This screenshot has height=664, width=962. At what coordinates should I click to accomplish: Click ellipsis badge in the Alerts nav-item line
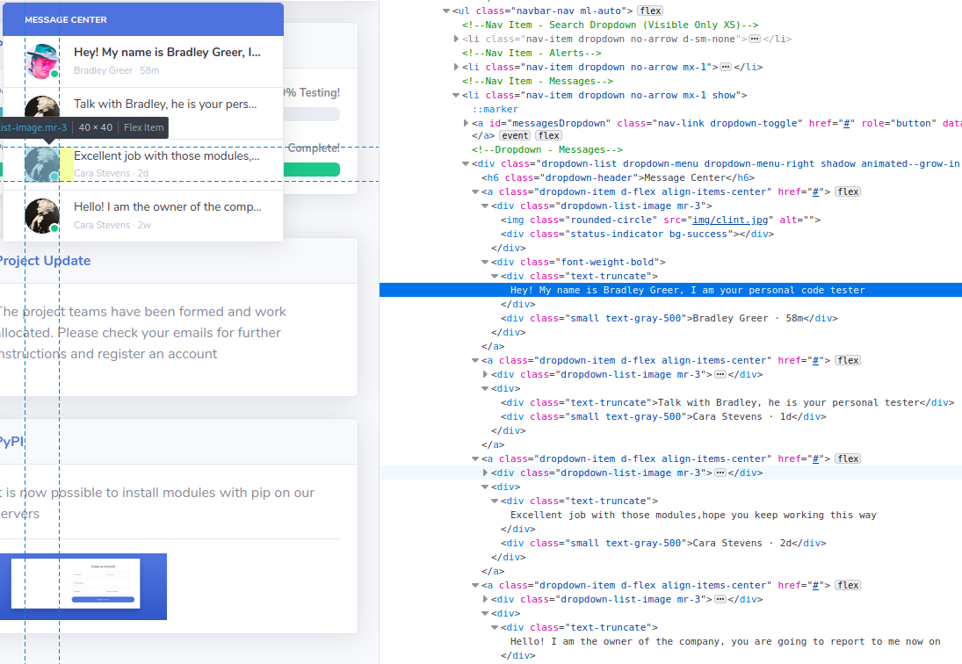pyautogui.click(x=726, y=67)
